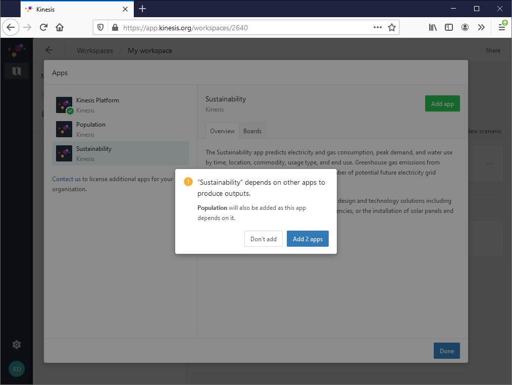Viewport: 512px width, 385px height.
Task: Click the My workspace breadcrumb
Action: [x=150, y=50]
